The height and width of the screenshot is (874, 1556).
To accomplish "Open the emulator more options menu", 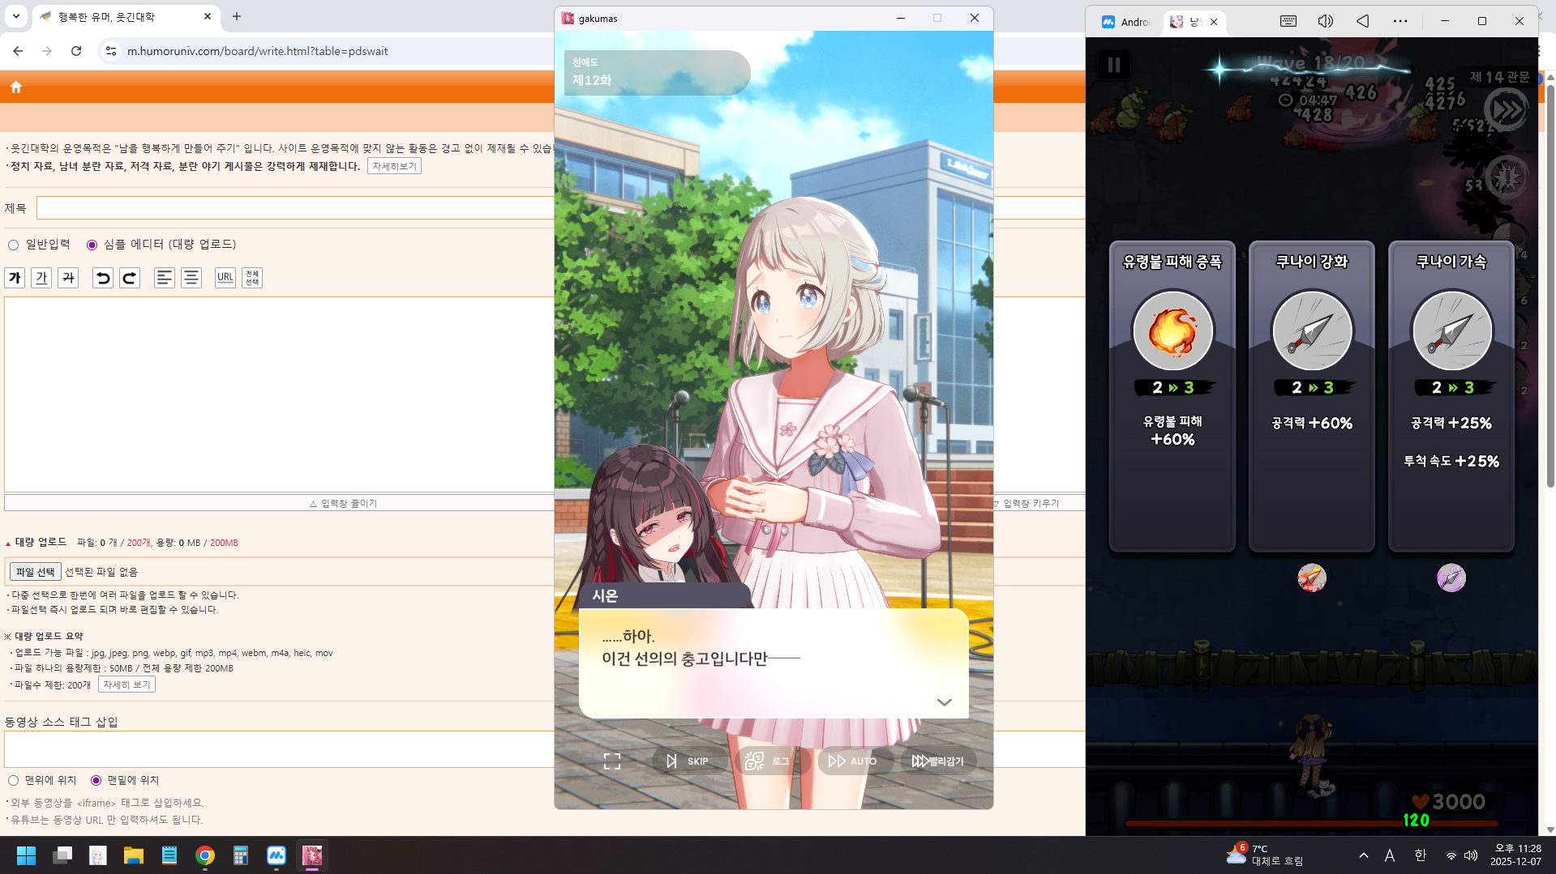I will coord(1400,22).
